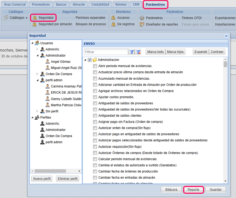The width and height of the screenshot is (236, 198).
Task: Click the apply filter funnel icon
Action: tap(132, 52)
